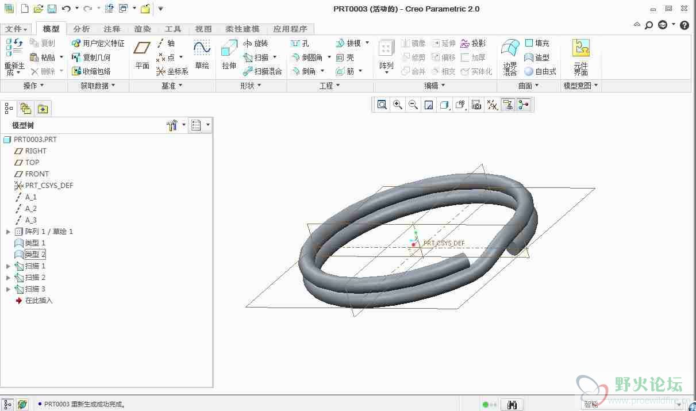Toggle datum display filters icon
This screenshot has height=411, width=696.
tap(492, 105)
